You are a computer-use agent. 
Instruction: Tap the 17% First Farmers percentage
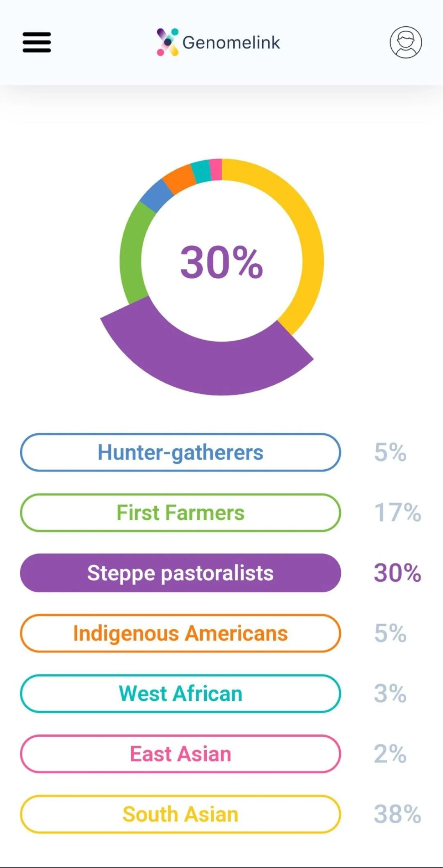tap(397, 512)
